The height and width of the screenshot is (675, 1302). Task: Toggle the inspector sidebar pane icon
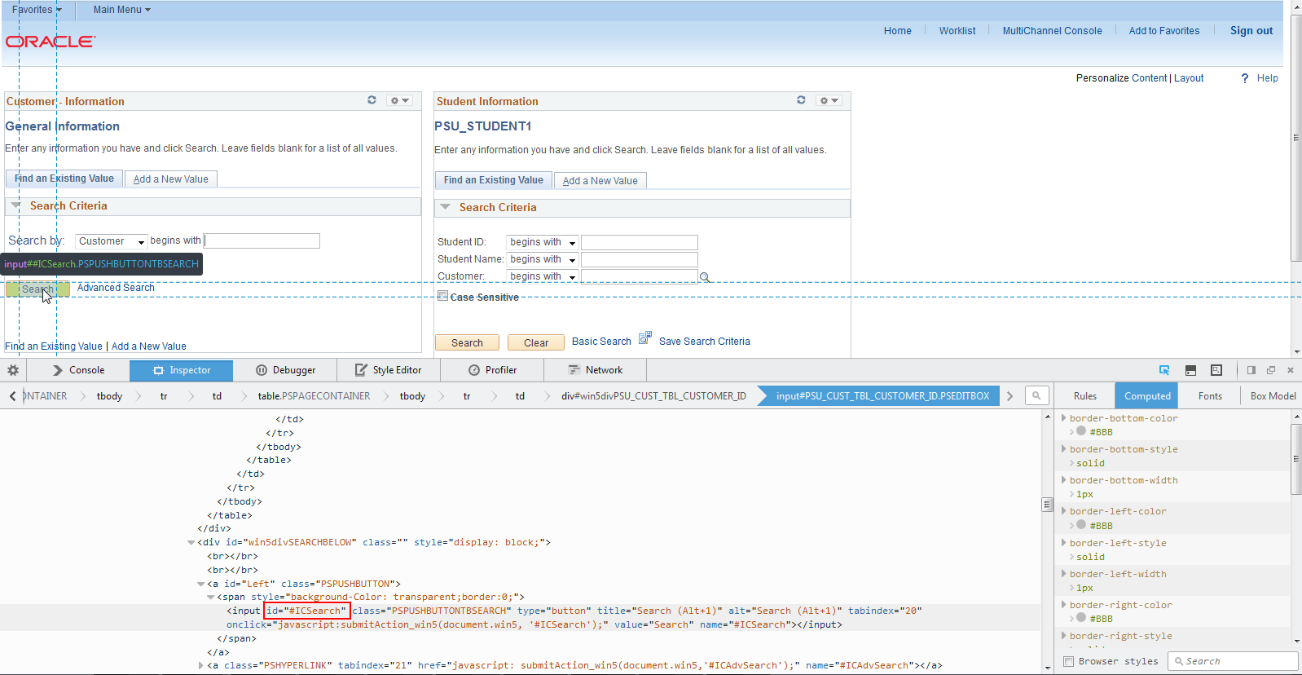(1251, 370)
